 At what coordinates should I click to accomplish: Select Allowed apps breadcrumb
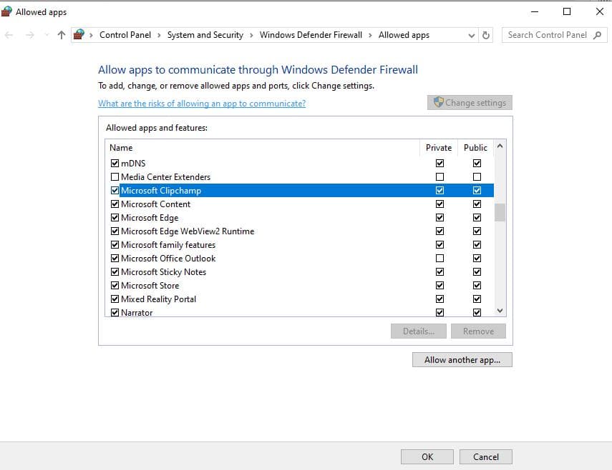pos(404,35)
